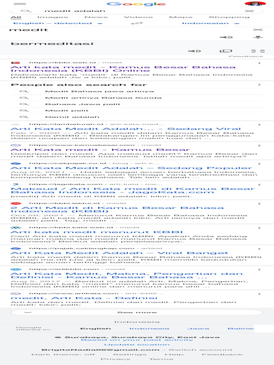
Task: Open 'medit, Arti Kata - Definisi' result
Action: [84, 298]
